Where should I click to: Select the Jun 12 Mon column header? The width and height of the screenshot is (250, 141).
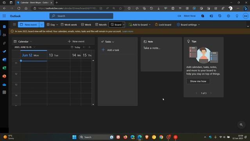click(x=34, y=55)
